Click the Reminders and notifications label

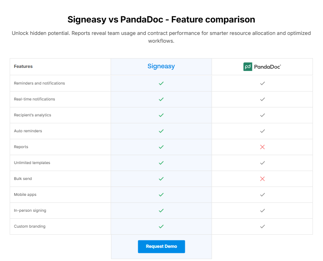click(40, 83)
